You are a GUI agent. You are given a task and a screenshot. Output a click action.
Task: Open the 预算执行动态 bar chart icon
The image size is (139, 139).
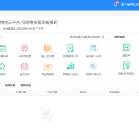(x=70, y=66)
